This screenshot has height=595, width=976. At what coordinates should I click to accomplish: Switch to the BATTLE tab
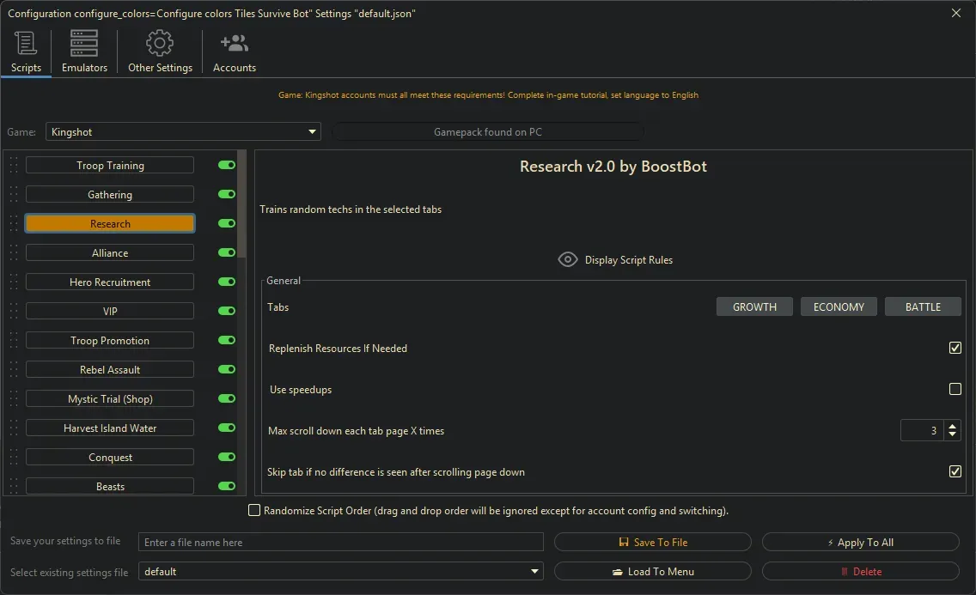[923, 306]
